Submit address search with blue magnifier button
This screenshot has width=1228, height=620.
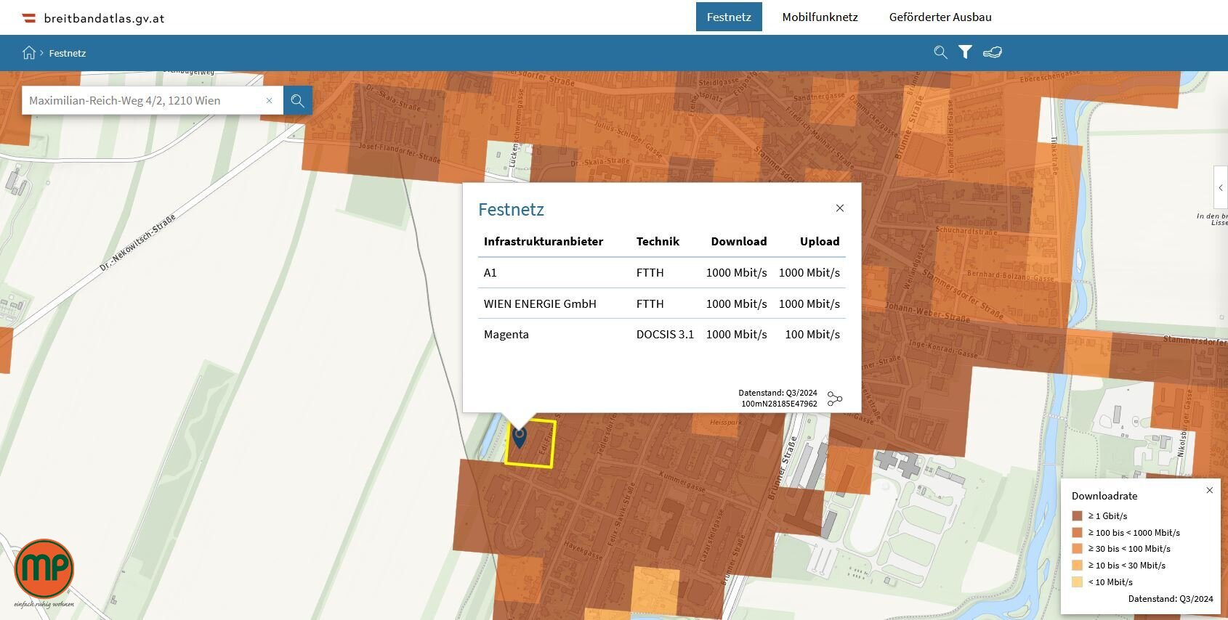(x=298, y=100)
